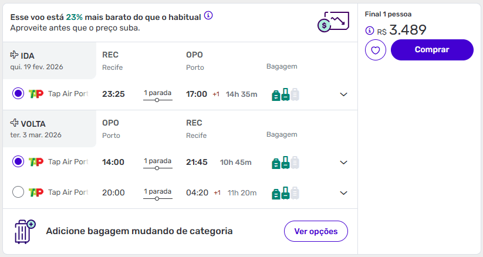Screen dimensions: 483x257
Task: Open 'Ver opções' for baggage categories
Action: [x=316, y=231]
